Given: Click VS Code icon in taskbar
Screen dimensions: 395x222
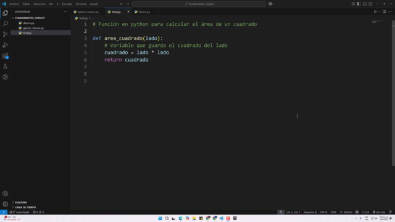Looking at the screenshot, I should tap(221, 218).
